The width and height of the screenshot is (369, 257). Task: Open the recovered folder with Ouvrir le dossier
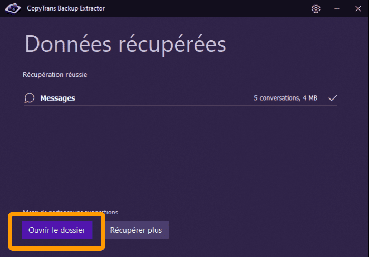57,230
